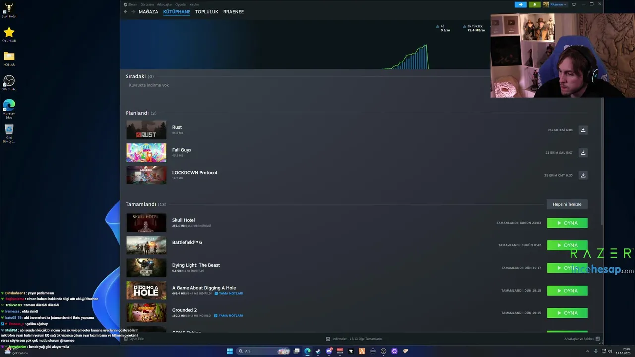
Task: Click the taskbar clock and date
Action: [x=623, y=351]
